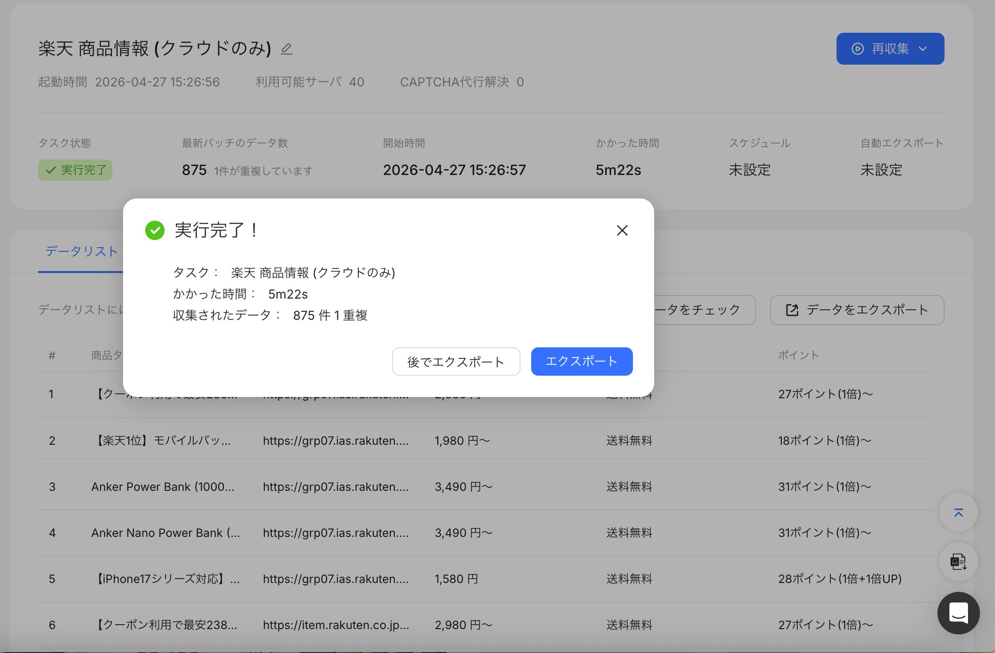This screenshot has width=995, height=653.
Task: Click the scroll-to-top arrow icon
Action: (x=959, y=513)
